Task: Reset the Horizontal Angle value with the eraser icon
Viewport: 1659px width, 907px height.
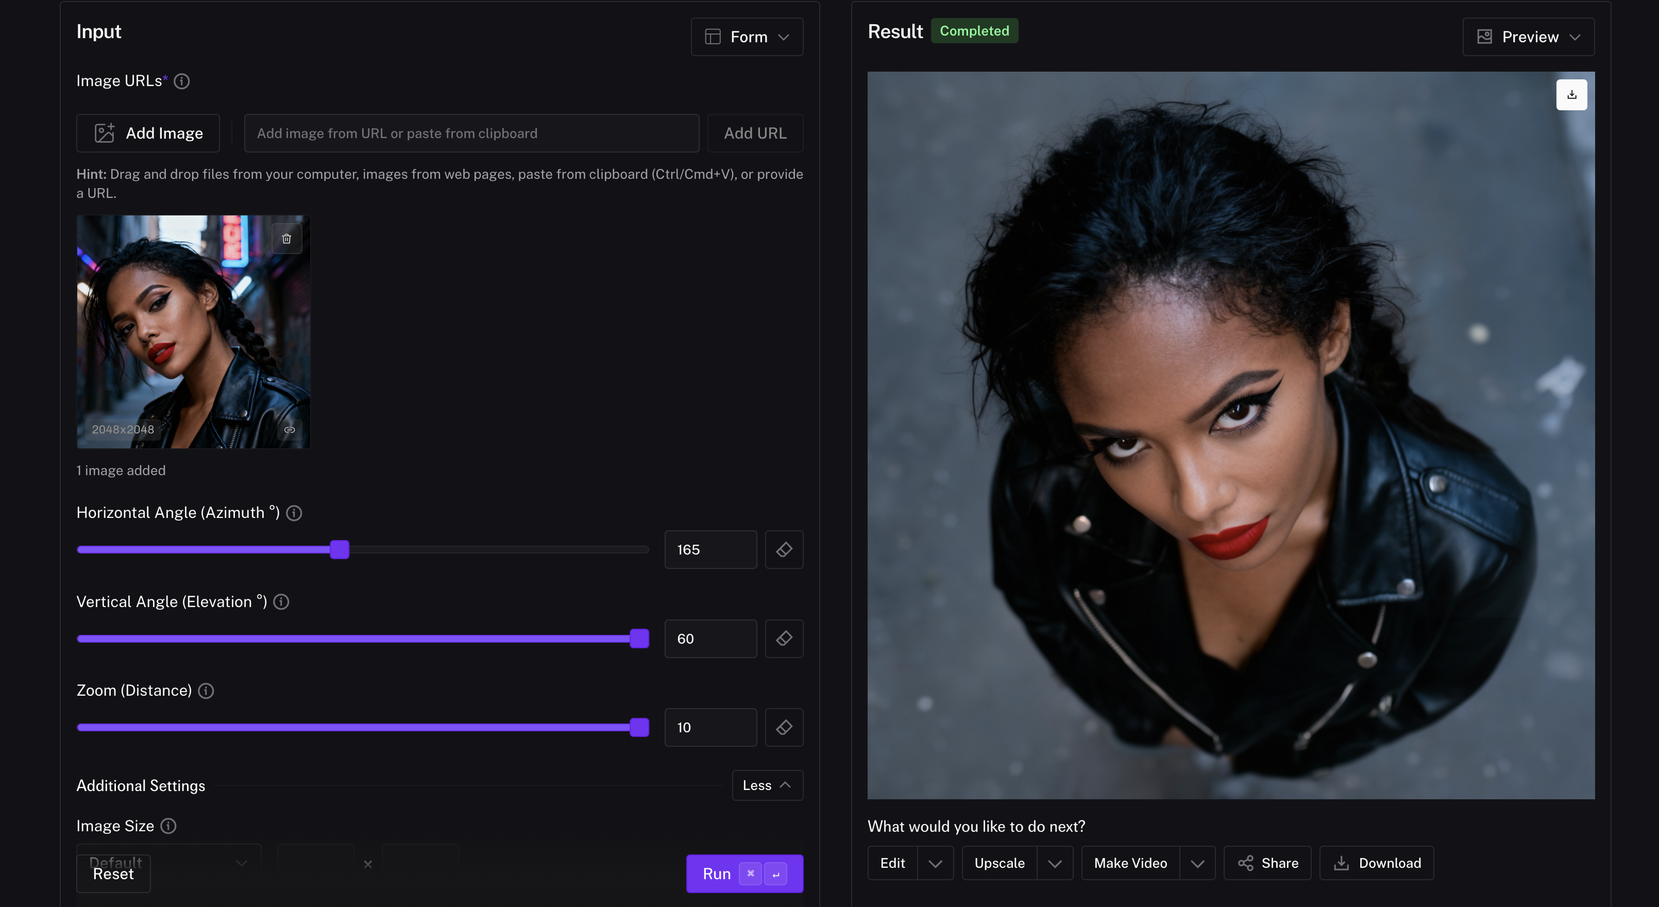Action: (x=784, y=549)
